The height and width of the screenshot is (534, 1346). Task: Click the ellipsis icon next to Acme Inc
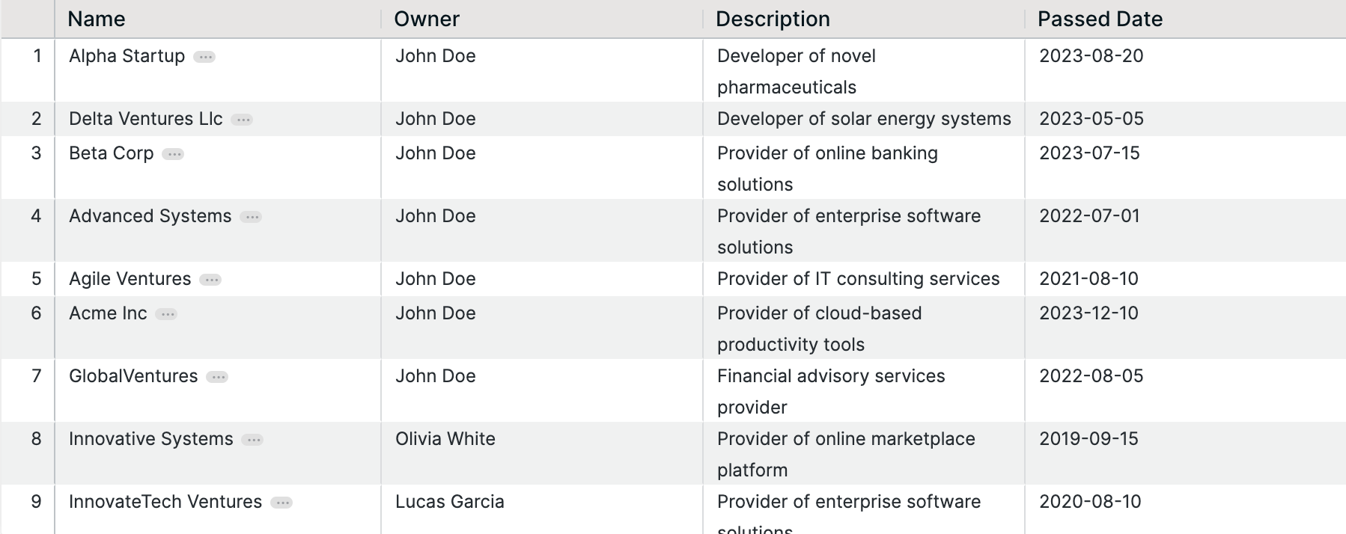(166, 314)
